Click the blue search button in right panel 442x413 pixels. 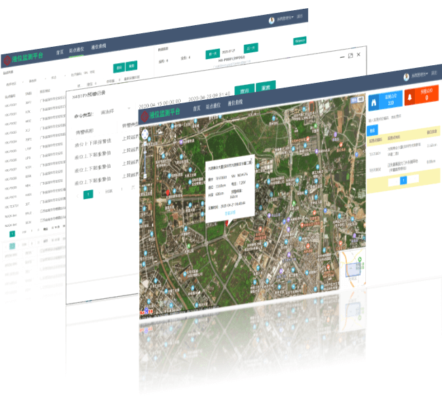[372, 130]
